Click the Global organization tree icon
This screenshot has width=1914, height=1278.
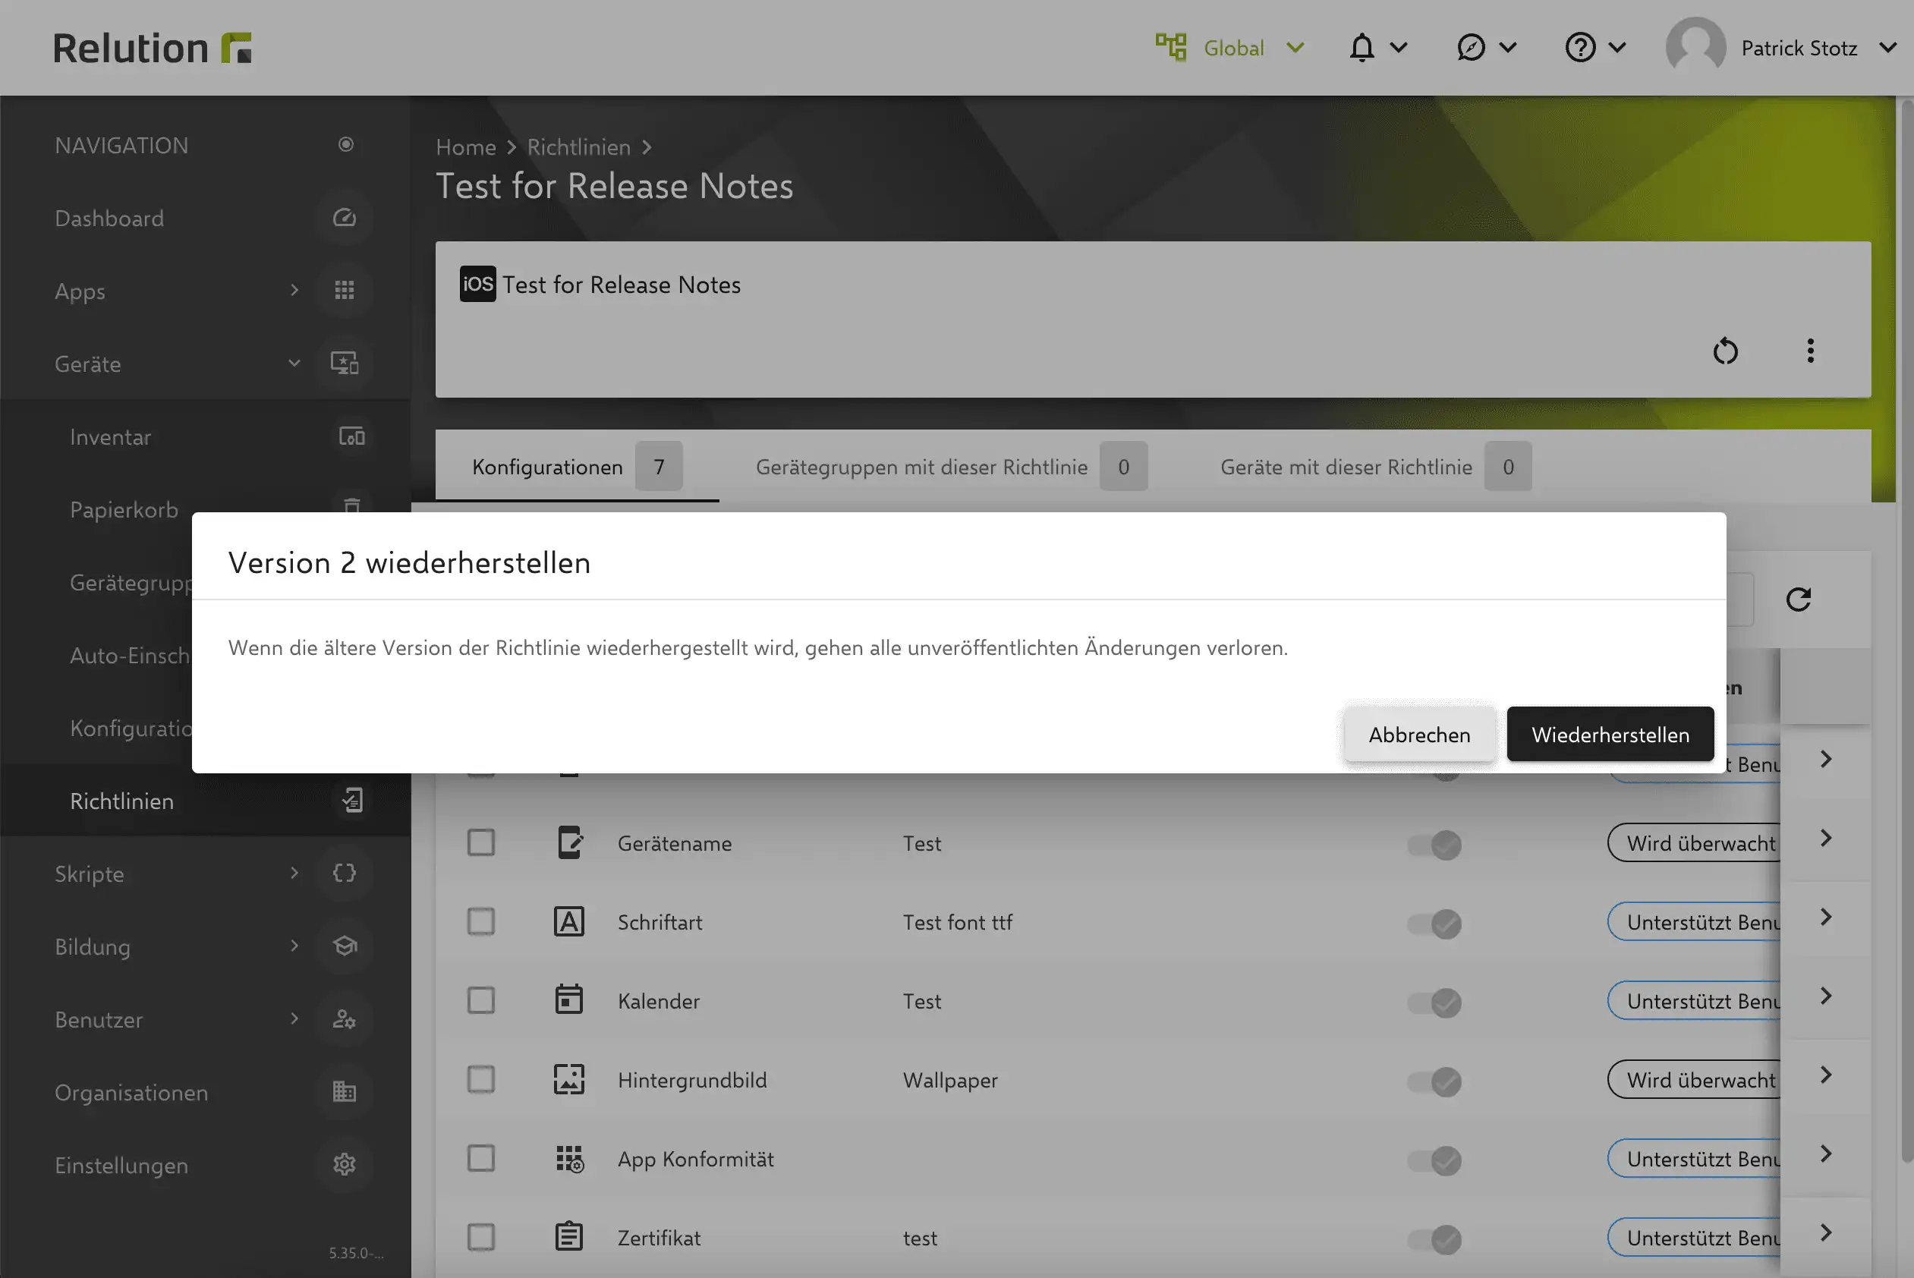click(x=1171, y=47)
